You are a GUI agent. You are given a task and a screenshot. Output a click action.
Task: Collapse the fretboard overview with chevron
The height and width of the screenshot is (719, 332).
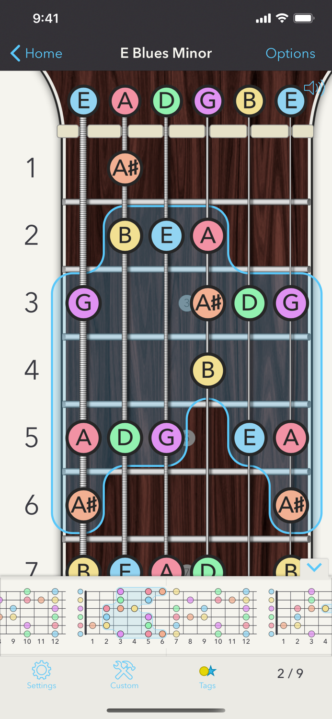[x=314, y=568]
